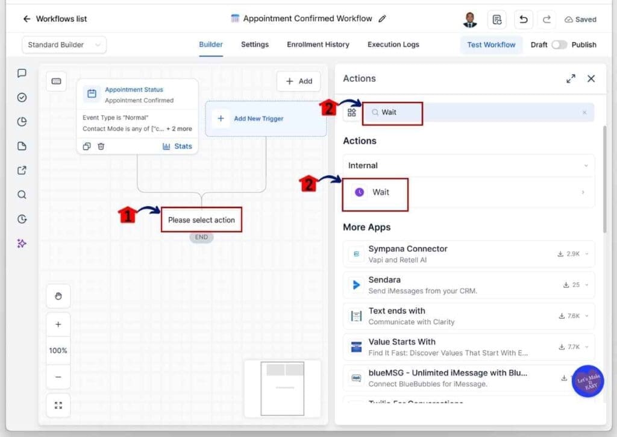Click the END node label

click(201, 237)
